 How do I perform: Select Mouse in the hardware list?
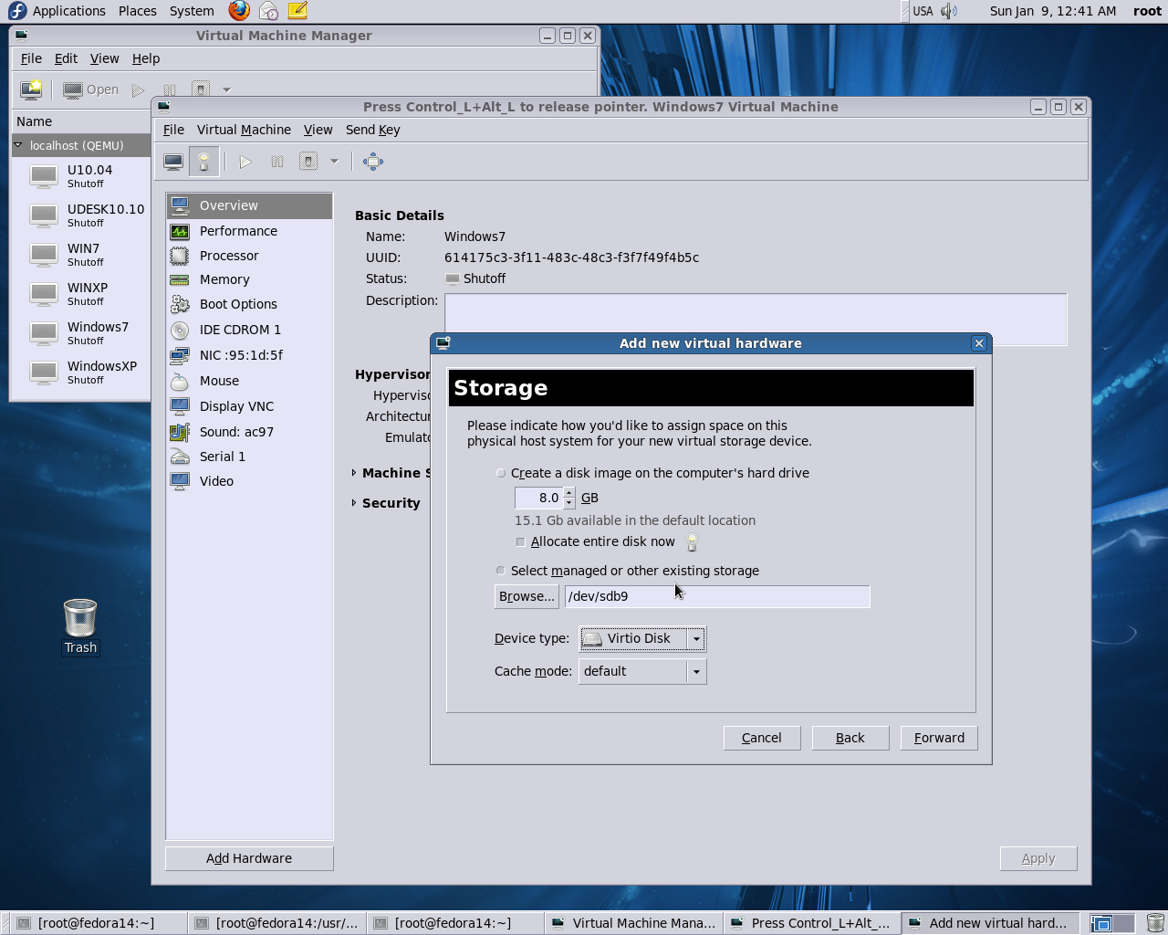click(x=249, y=381)
